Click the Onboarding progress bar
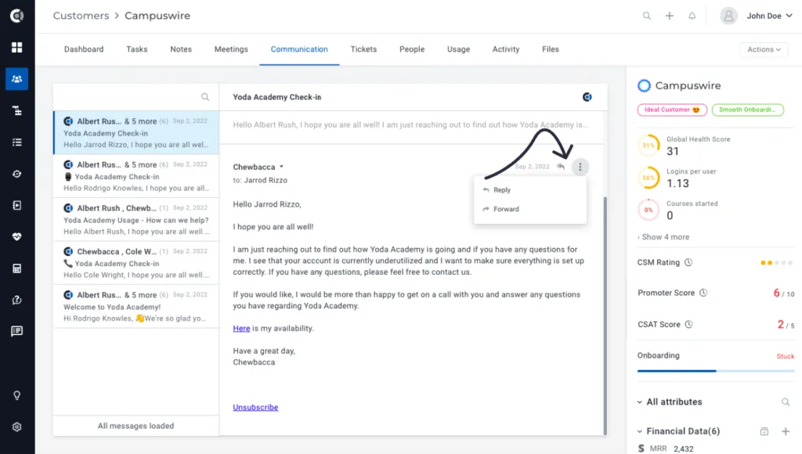This screenshot has height=454, width=802. [716, 371]
